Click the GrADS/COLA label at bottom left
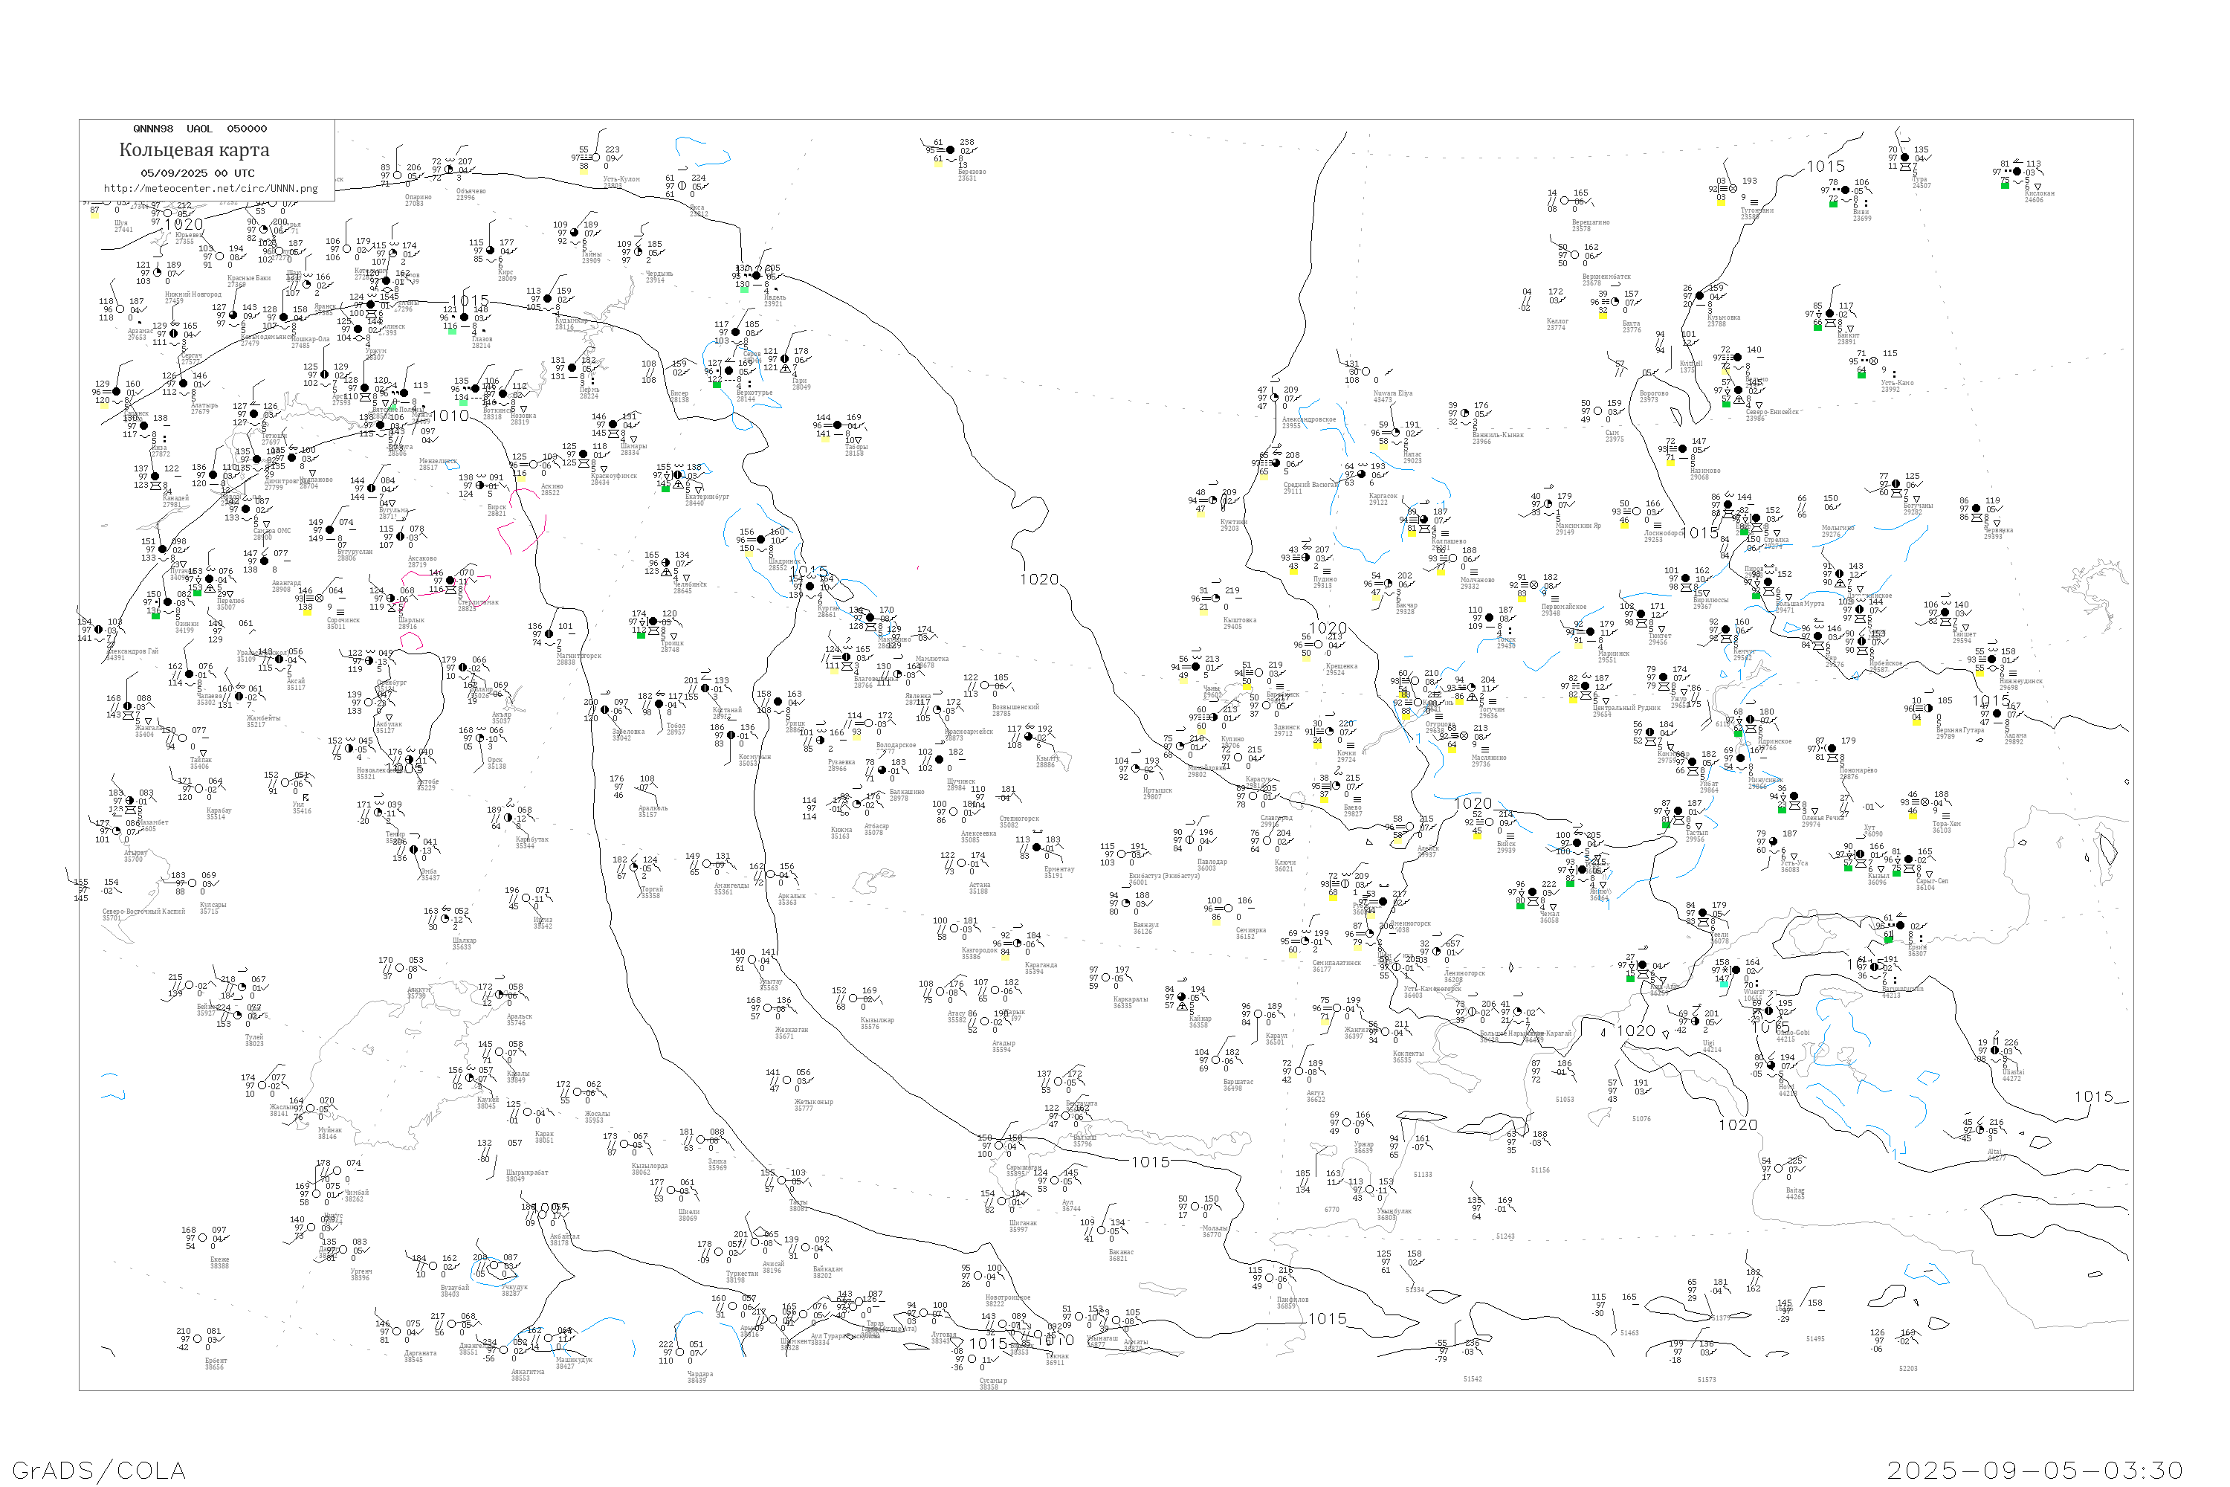The width and height of the screenshot is (2230, 1487). 97,1470
